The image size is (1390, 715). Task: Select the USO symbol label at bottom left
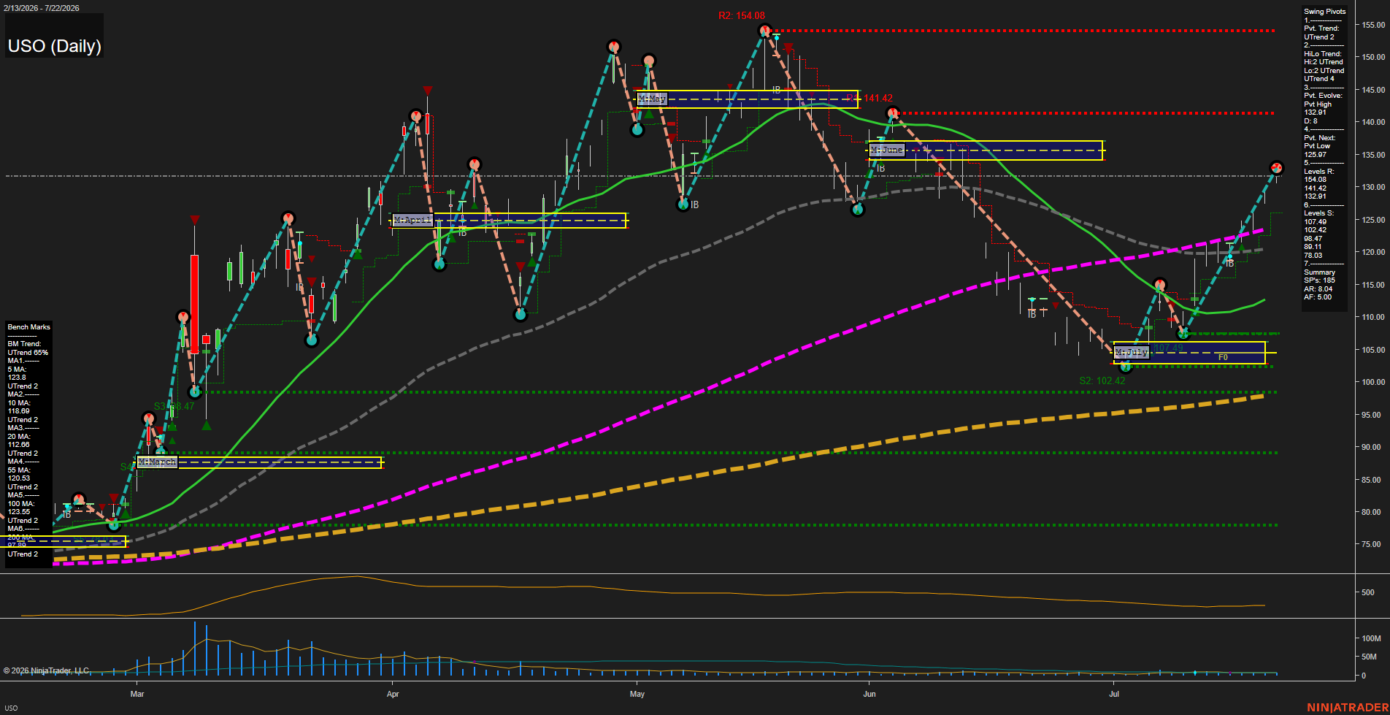tap(11, 708)
